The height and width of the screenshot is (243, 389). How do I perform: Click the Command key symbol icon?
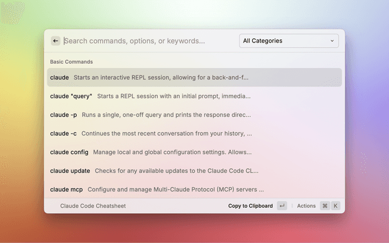coord(325,206)
